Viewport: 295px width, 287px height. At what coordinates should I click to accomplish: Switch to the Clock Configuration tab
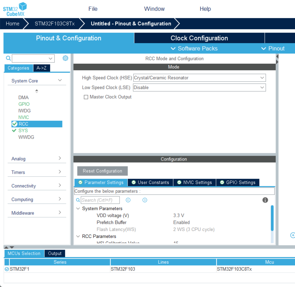pyautogui.click(x=199, y=38)
